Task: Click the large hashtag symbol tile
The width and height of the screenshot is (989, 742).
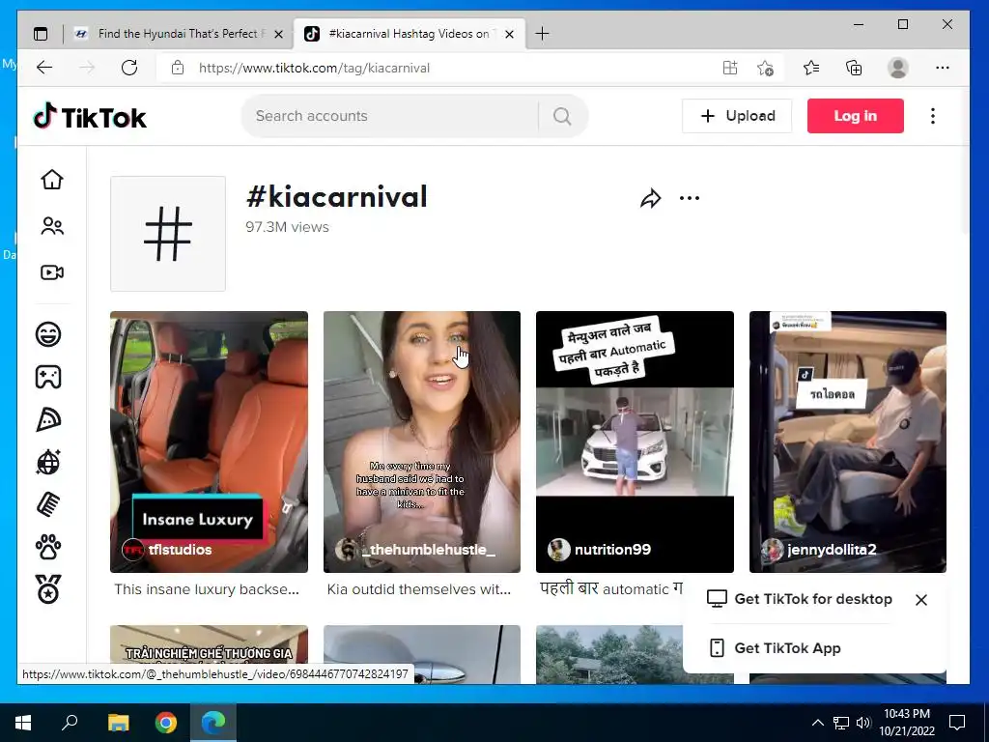Action: [x=168, y=234]
